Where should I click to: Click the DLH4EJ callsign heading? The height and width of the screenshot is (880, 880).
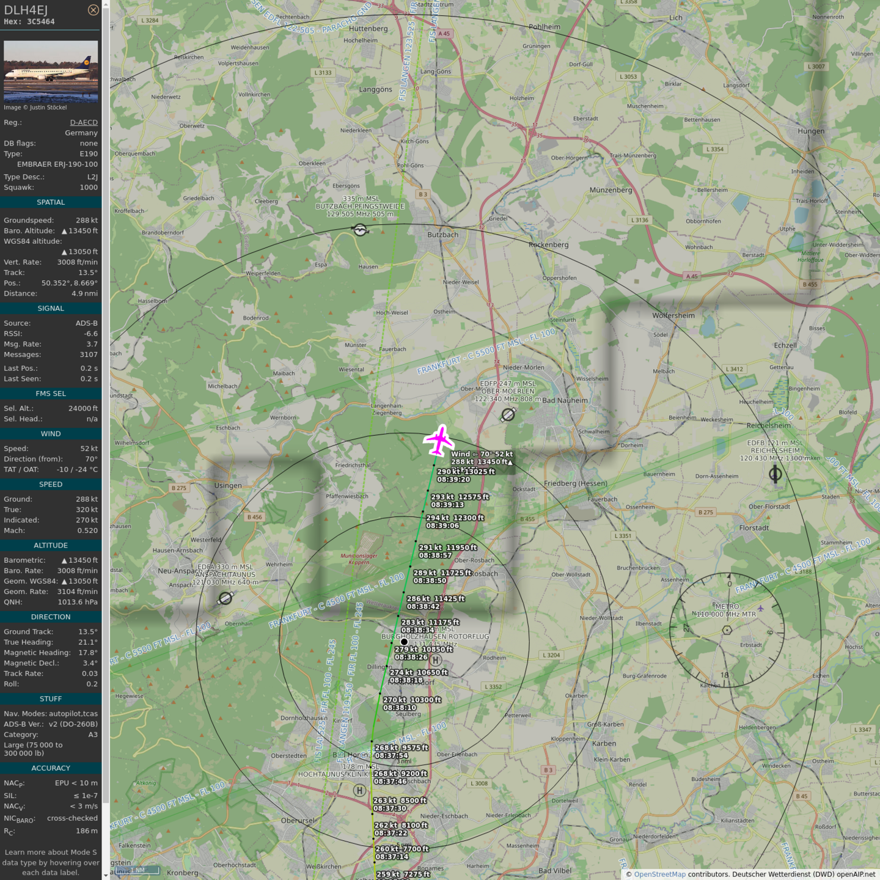click(x=26, y=10)
